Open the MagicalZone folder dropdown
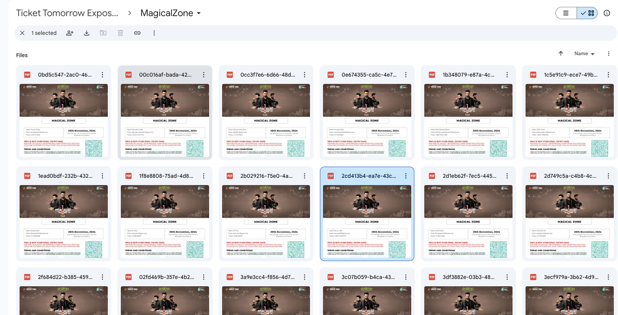The height and width of the screenshot is (315, 618). (x=171, y=13)
